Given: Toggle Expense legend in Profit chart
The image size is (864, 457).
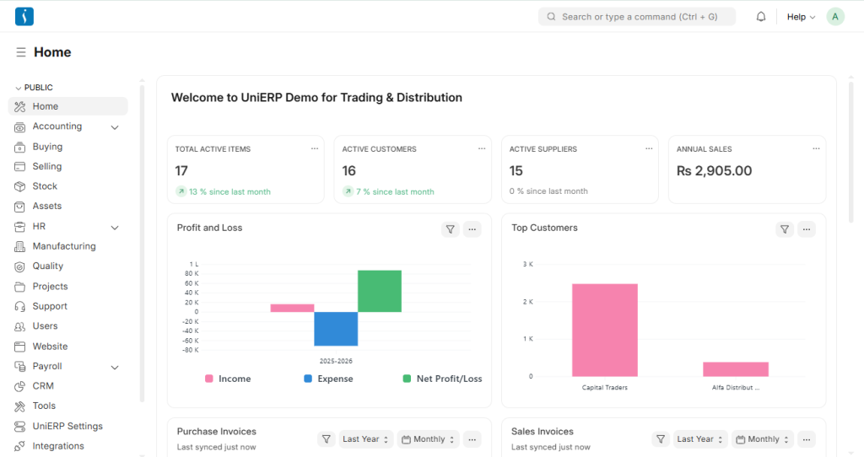Looking at the screenshot, I should pyautogui.click(x=328, y=379).
